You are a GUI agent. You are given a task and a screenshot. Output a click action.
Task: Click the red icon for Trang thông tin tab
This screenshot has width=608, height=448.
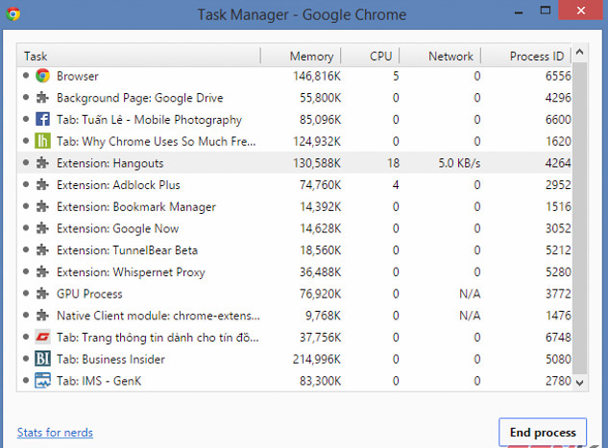42,338
